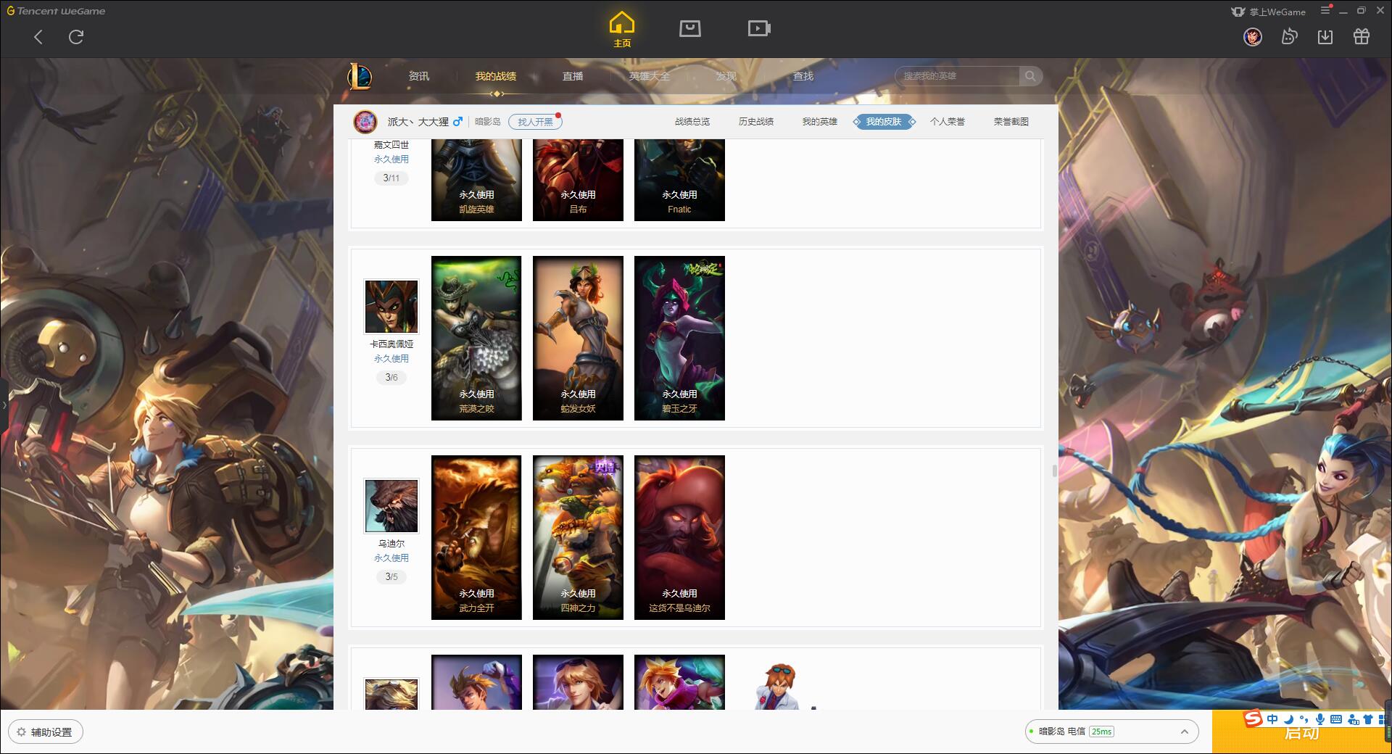This screenshot has height=754, width=1392.
Task: Toggle Sogou moon half-width mode
Action: click(1288, 719)
